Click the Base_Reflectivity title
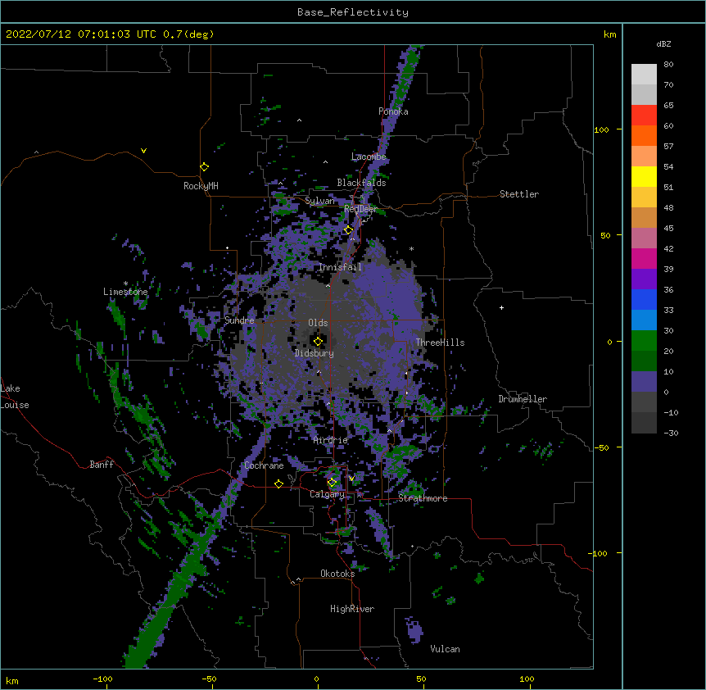 point(353,12)
